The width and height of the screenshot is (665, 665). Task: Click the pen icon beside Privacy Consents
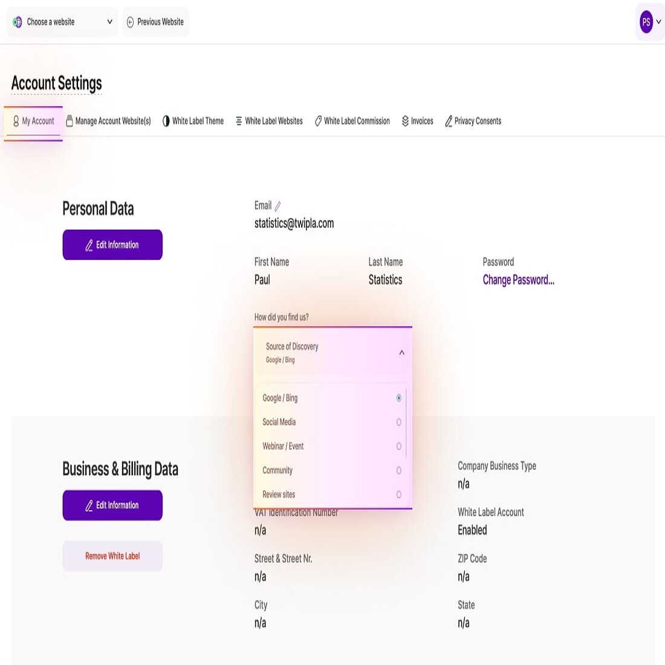pyautogui.click(x=448, y=120)
